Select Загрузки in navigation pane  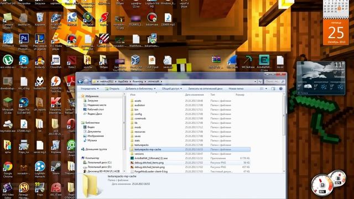[92, 101]
